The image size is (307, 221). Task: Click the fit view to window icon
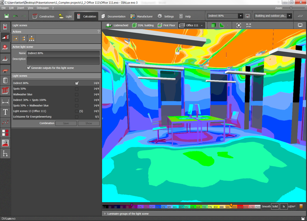tap(239, 25)
